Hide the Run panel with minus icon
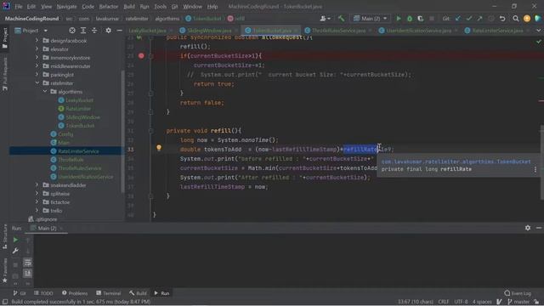 539,228
